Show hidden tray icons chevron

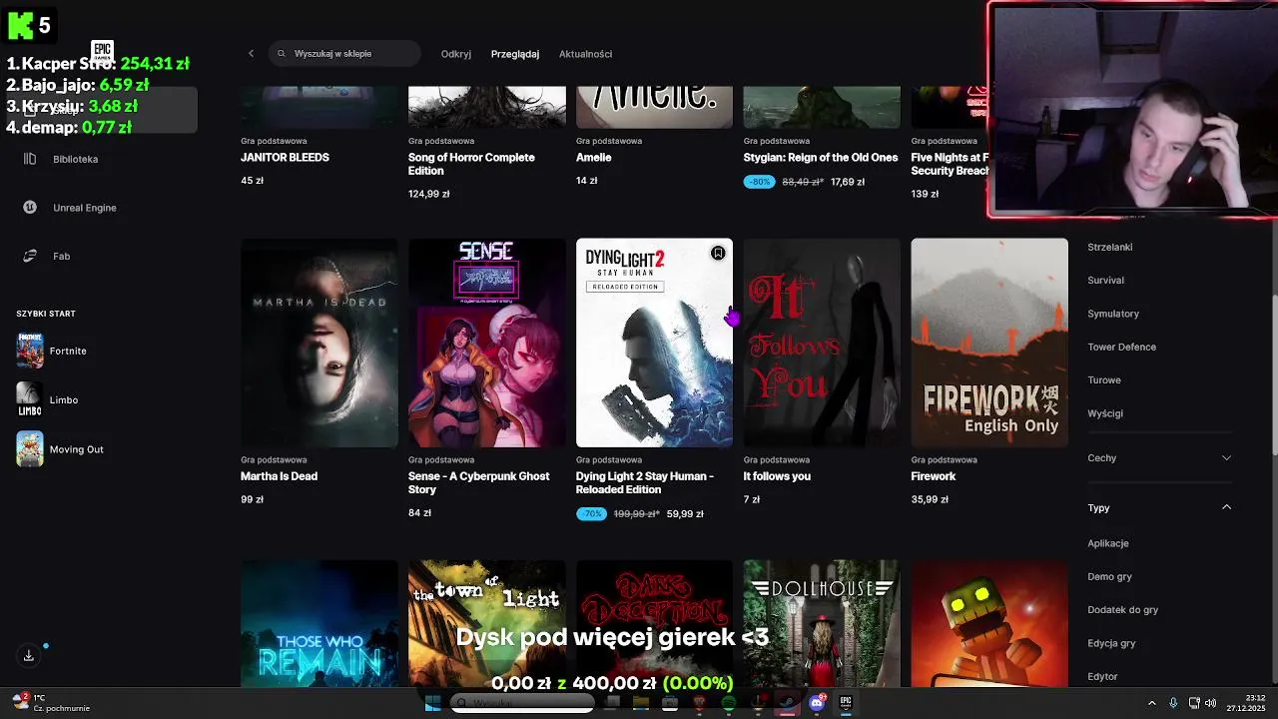point(1151,703)
